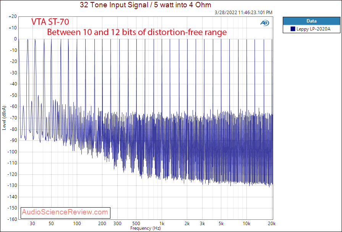Click the -60 level axis label
342x232 pixels.
(x=13, y=106)
